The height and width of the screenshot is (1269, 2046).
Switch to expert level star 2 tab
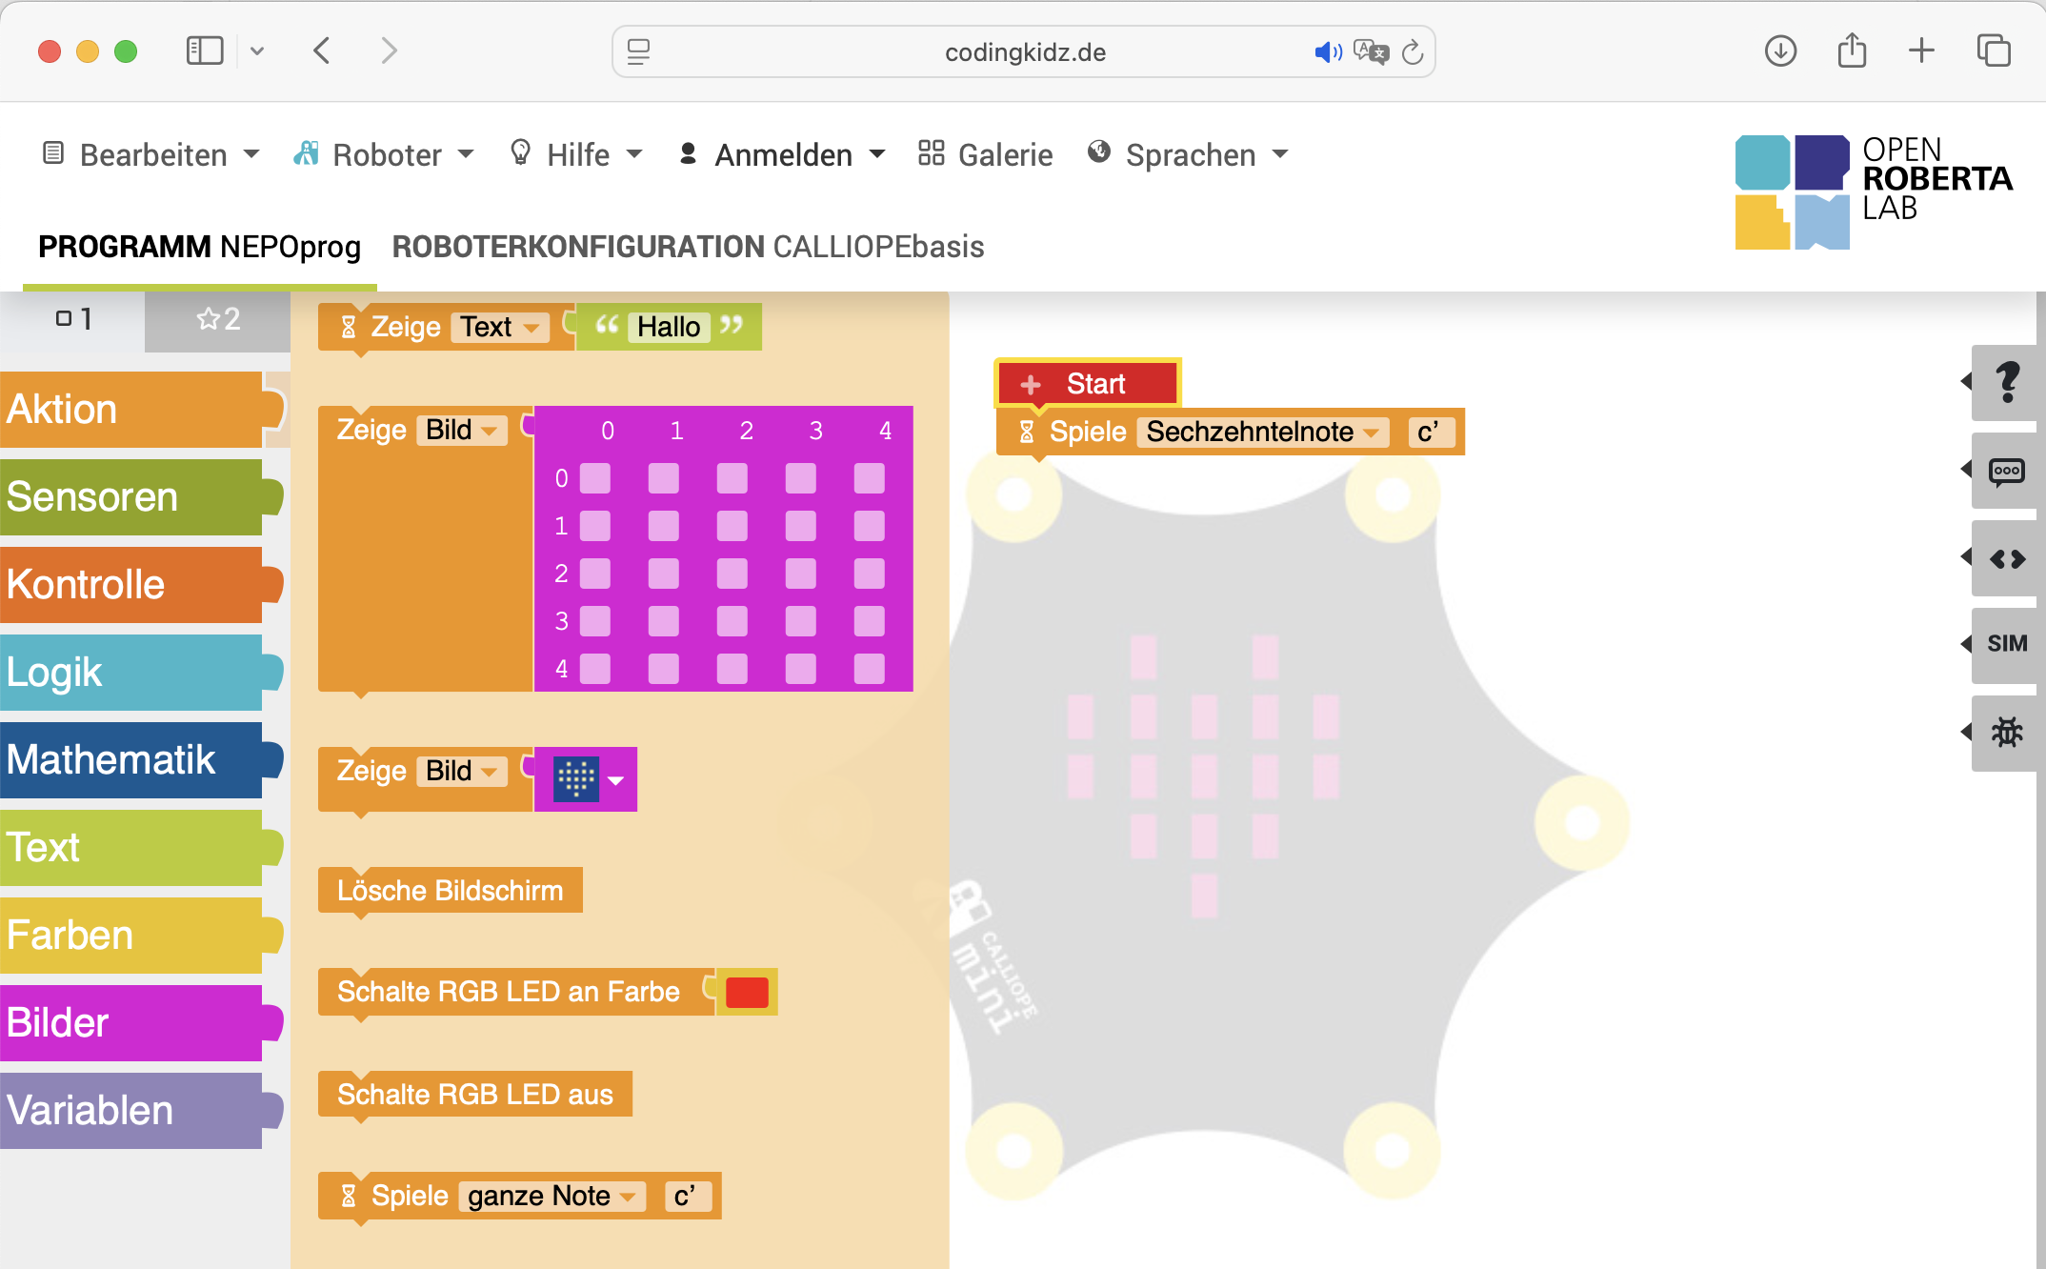click(x=218, y=319)
